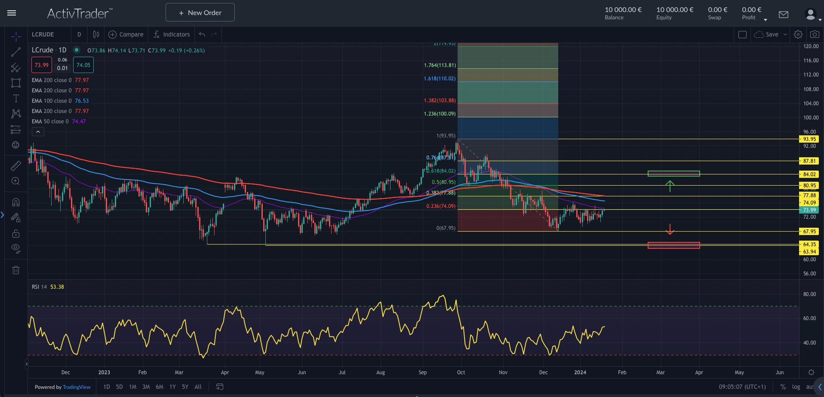
Task: Click the New Order button
Action: [200, 12]
